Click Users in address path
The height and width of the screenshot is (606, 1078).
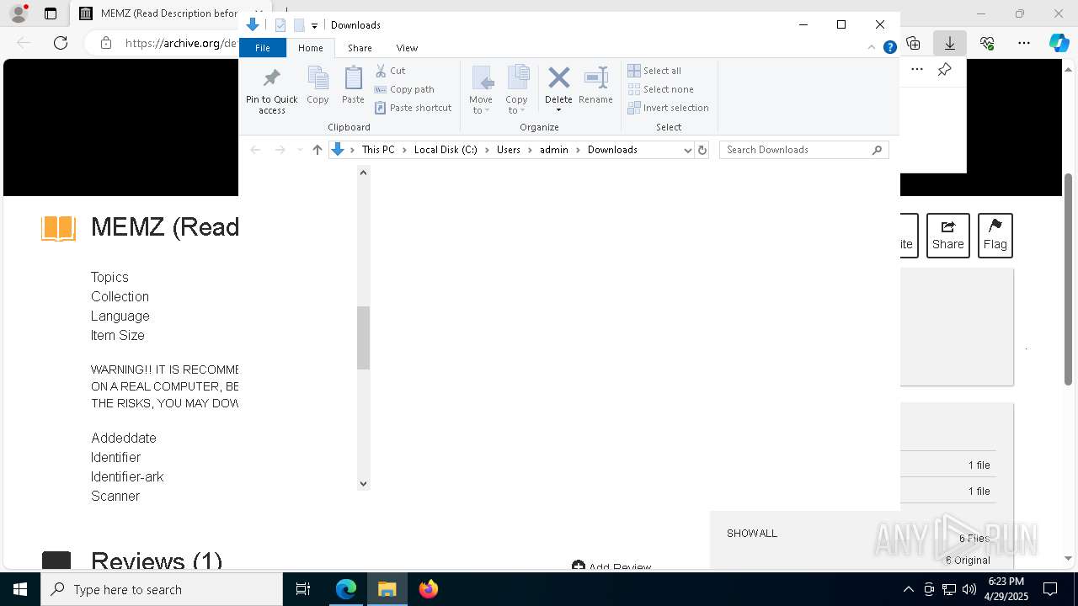pyautogui.click(x=509, y=150)
